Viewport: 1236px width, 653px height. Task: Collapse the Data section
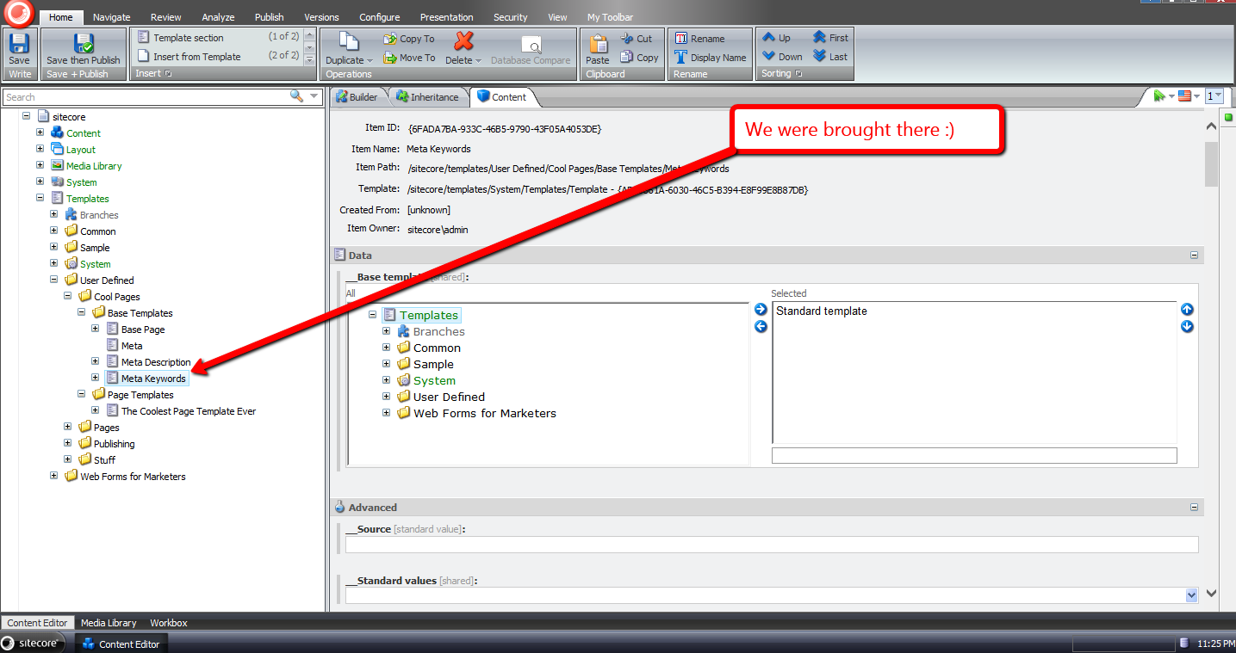(x=1194, y=256)
